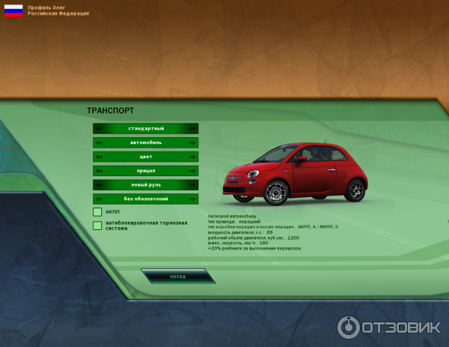Image resolution: width=449 pixels, height=347 pixels.
Task: Enable the АКПП checkbox
Action: pyautogui.click(x=97, y=212)
